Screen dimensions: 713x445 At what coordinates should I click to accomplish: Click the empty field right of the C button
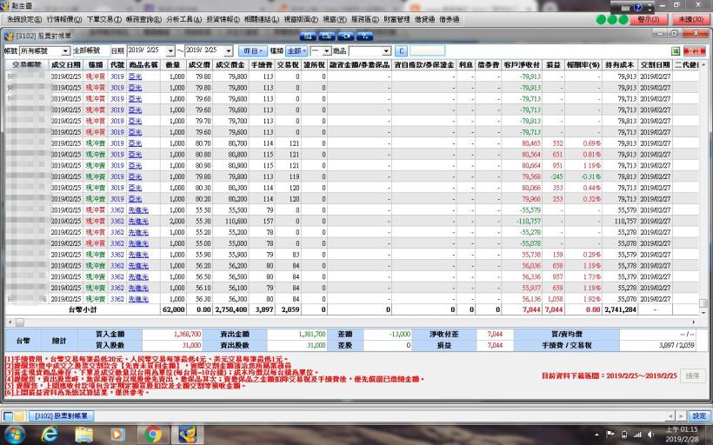coord(428,51)
